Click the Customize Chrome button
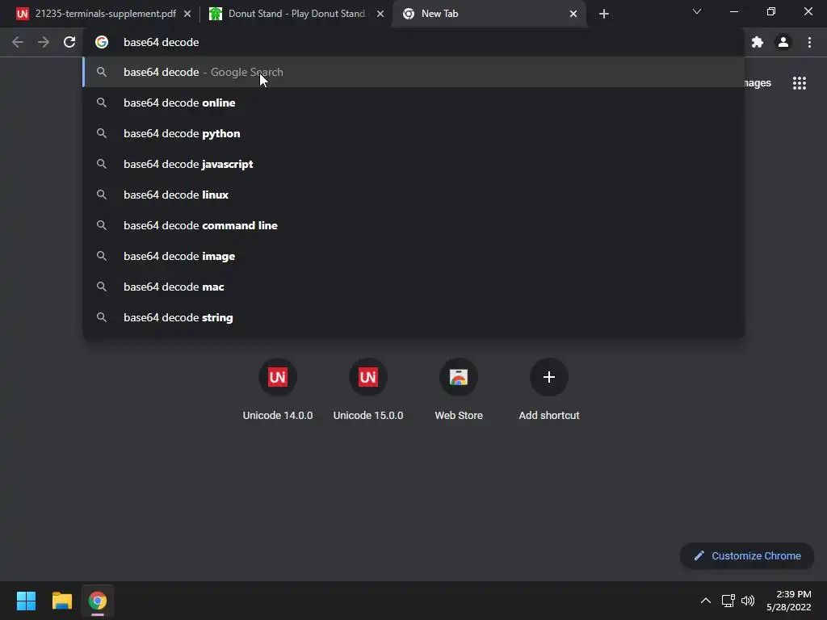This screenshot has height=620, width=827. point(747,555)
